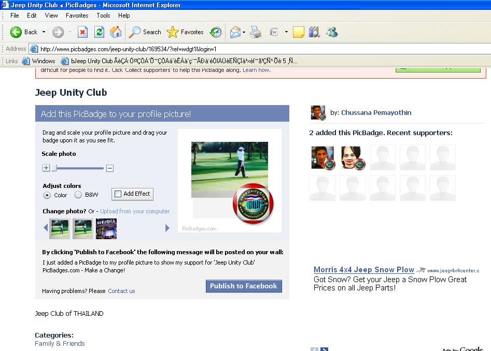
Task: Click the www.jeep4x4center ad URL
Action: 453,270
